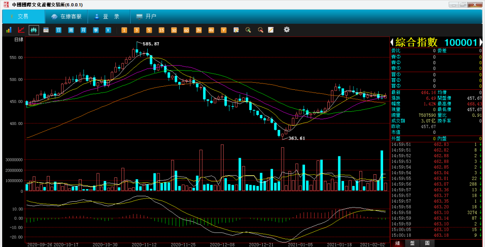Select the trade row with volume 288
Viewport: 485px width, 247px height.
[436, 184]
